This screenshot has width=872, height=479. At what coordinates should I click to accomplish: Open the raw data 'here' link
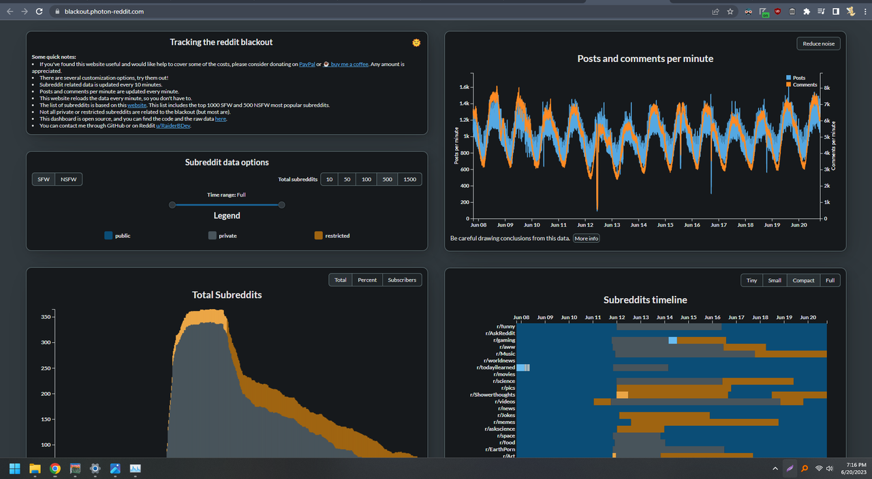220,119
